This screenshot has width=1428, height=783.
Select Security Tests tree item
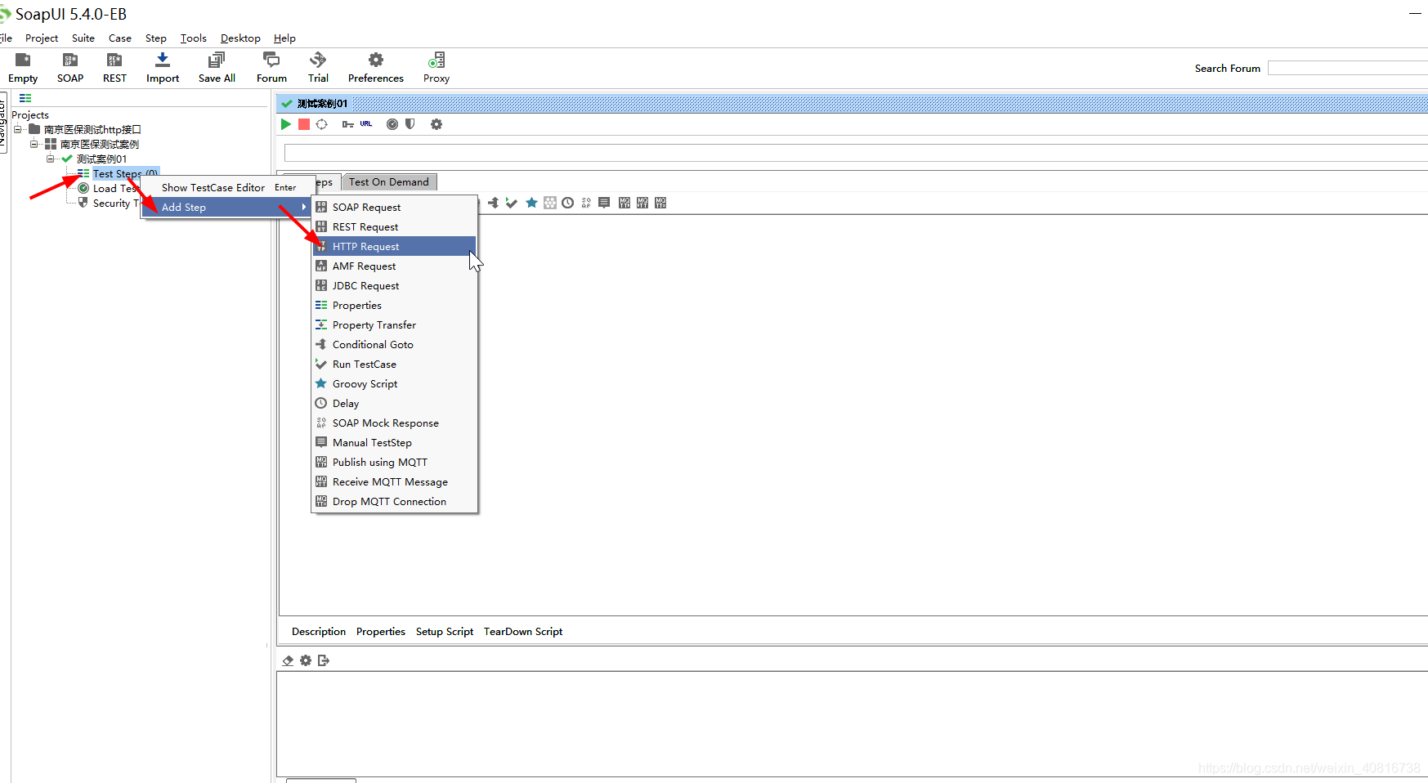click(116, 203)
